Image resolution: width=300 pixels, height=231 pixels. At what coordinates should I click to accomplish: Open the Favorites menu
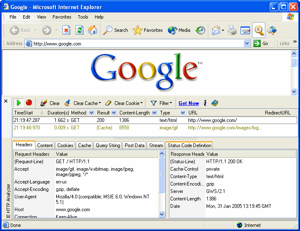(x=62, y=17)
